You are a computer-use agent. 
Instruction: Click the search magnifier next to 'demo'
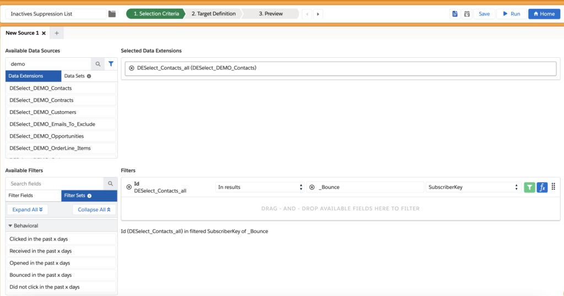(98, 64)
